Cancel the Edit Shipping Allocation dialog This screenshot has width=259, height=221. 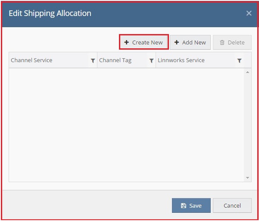pyautogui.click(x=232, y=205)
